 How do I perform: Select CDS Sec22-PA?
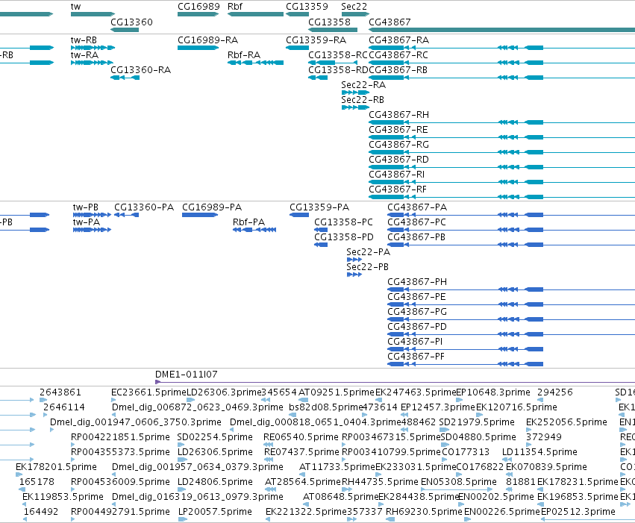pos(368,253)
